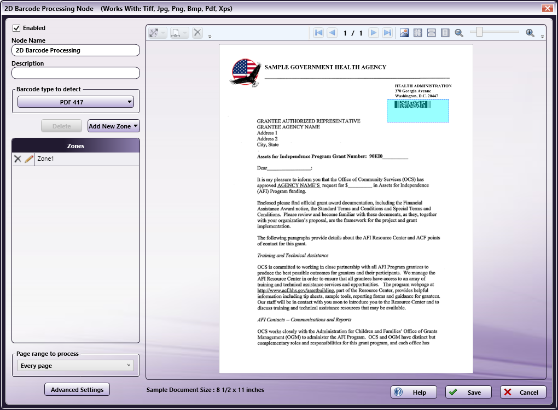Image resolution: width=558 pixels, height=410 pixels.
Task: Open the Barcode type PDF 417 dropdown
Action: pyautogui.click(x=75, y=102)
